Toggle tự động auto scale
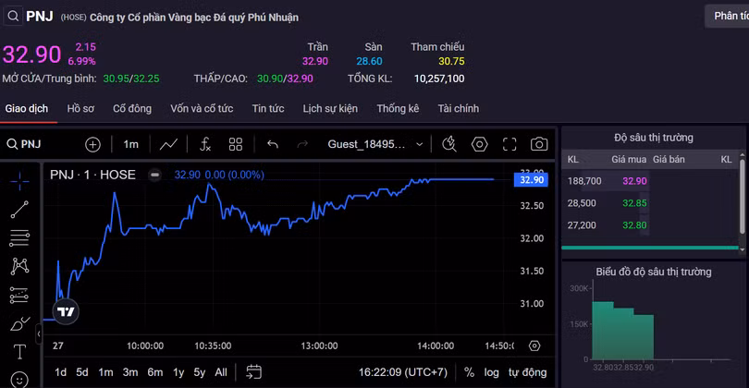This screenshot has width=749, height=388. click(527, 372)
